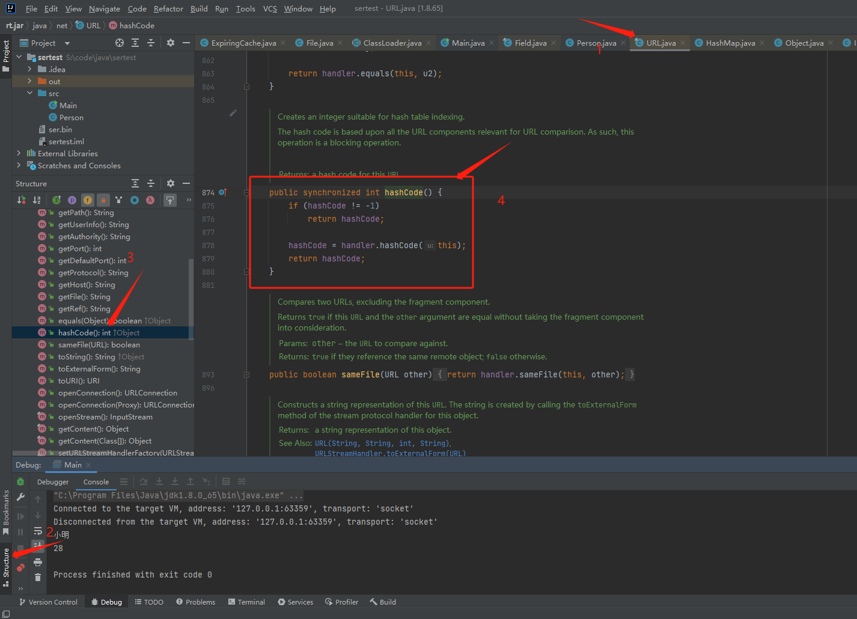Open the VCS menu

pos(270,8)
